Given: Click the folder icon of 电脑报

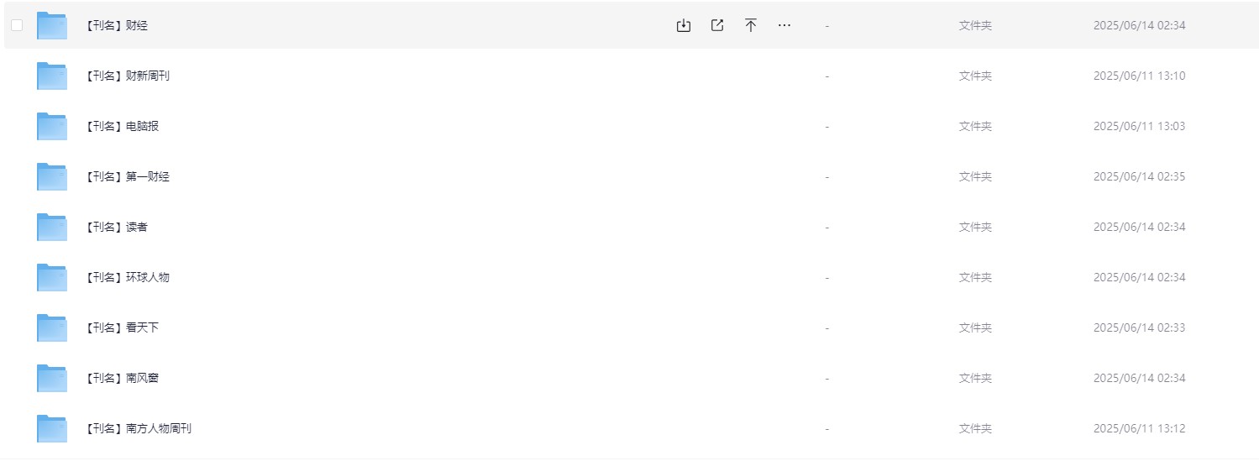Looking at the screenshot, I should click(x=52, y=126).
